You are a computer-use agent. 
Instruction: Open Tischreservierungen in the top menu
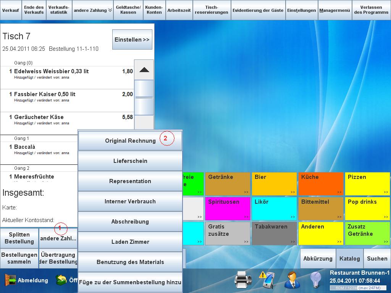pos(212,10)
